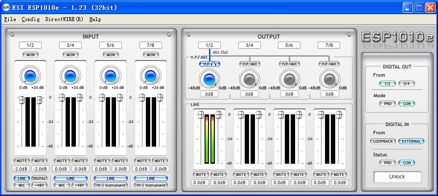
Task: Click input 1/2 left fader handle
Action: (22, 100)
